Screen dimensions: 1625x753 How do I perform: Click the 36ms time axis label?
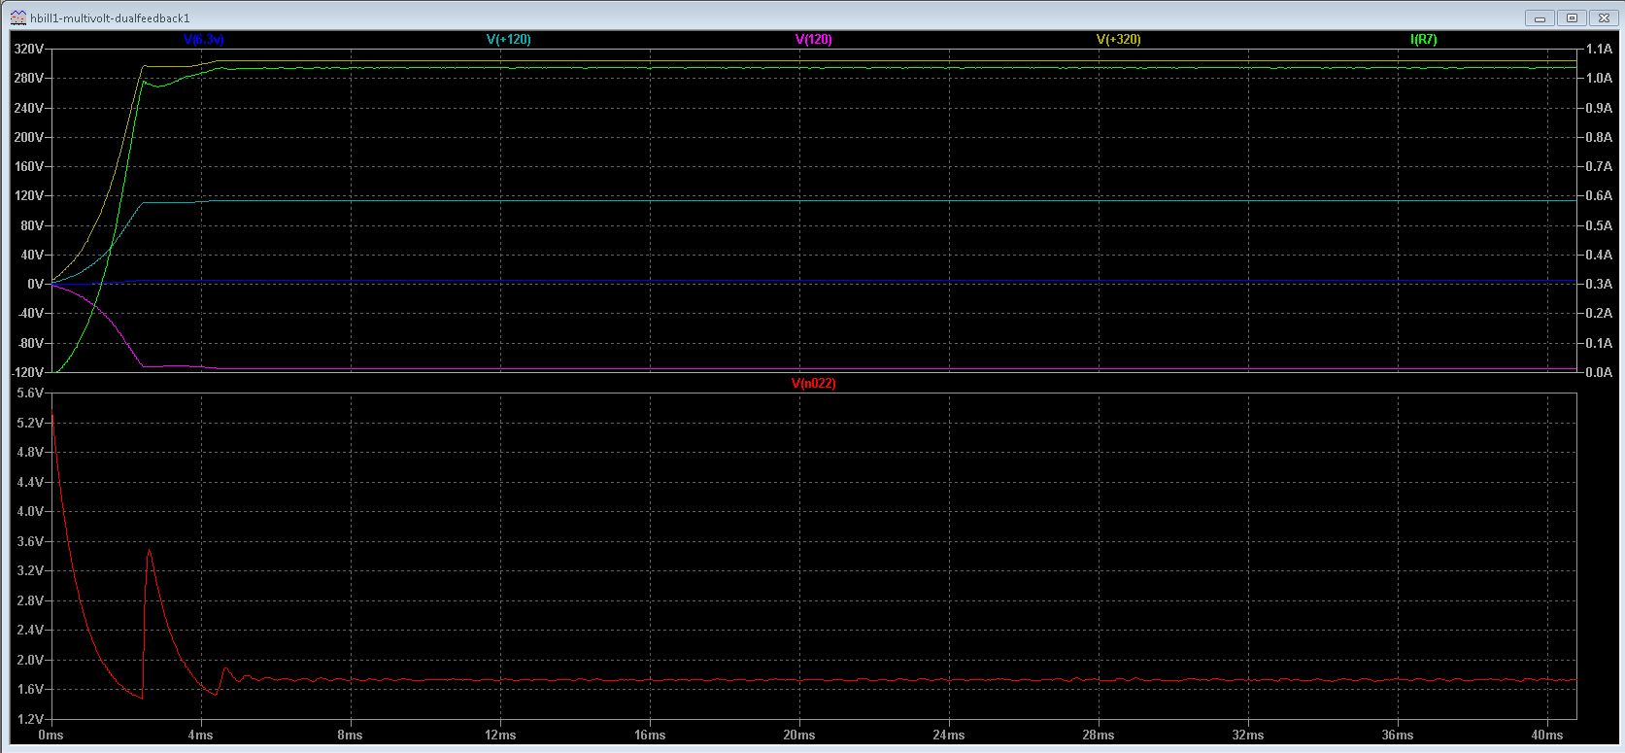click(x=1398, y=736)
